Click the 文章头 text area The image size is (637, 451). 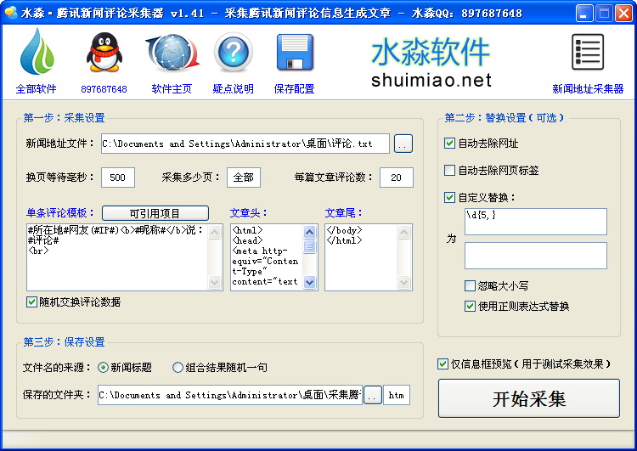tap(267, 257)
